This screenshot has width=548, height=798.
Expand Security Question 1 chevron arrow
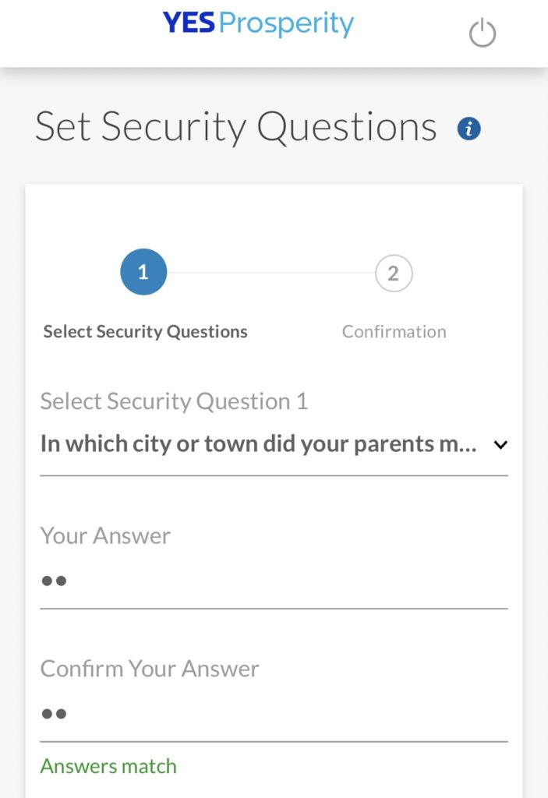pos(500,445)
